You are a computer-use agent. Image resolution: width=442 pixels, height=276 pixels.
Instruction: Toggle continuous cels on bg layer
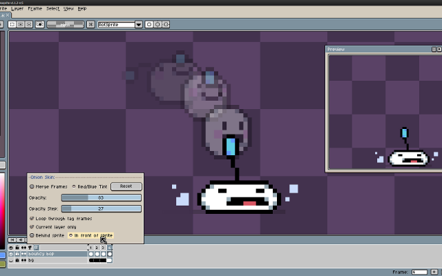(23, 260)
